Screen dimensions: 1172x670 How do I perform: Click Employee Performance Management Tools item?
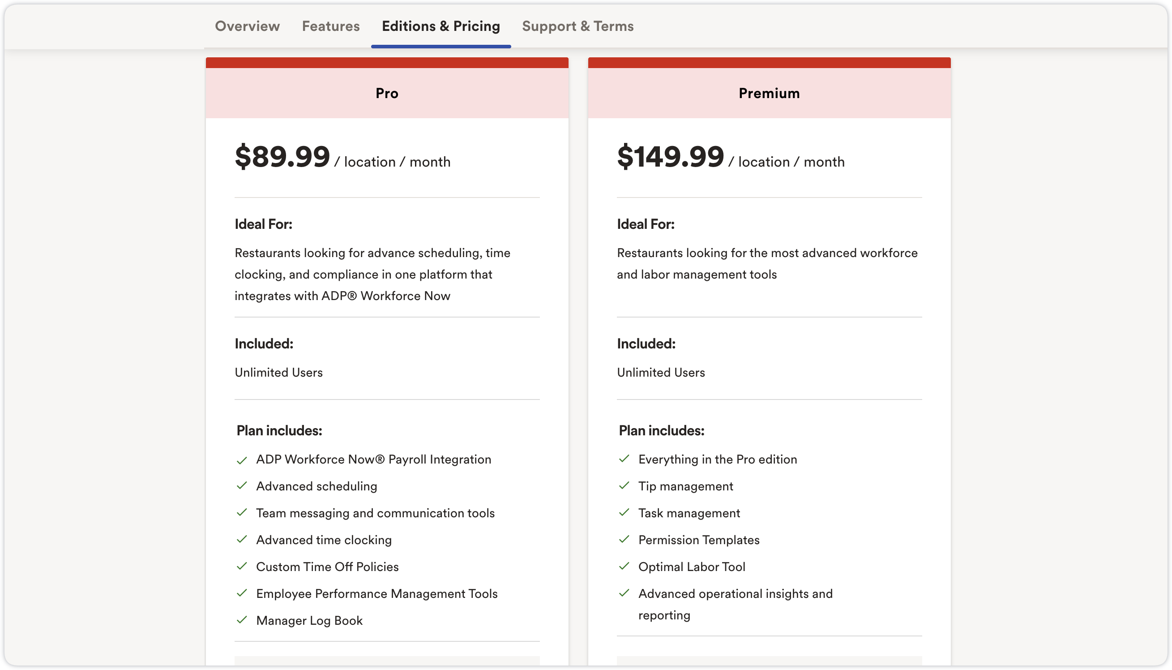click(x=377, y=593)
